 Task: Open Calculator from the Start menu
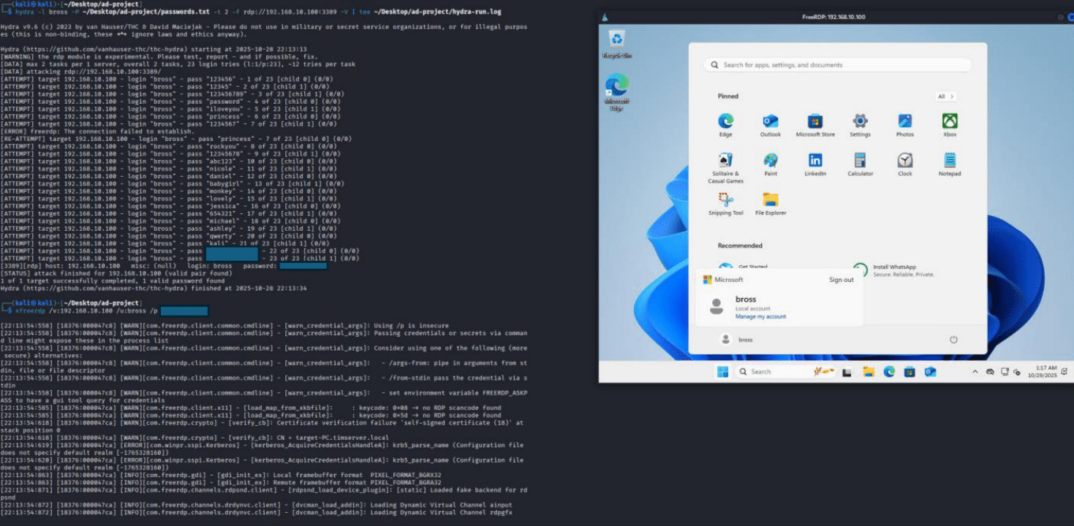[x=860, y=160]
